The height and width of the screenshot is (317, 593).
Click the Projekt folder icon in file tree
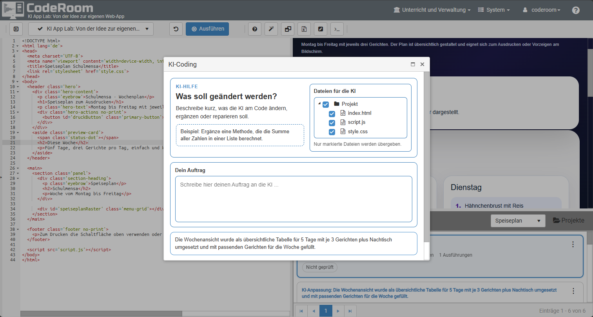coord(336,104)
